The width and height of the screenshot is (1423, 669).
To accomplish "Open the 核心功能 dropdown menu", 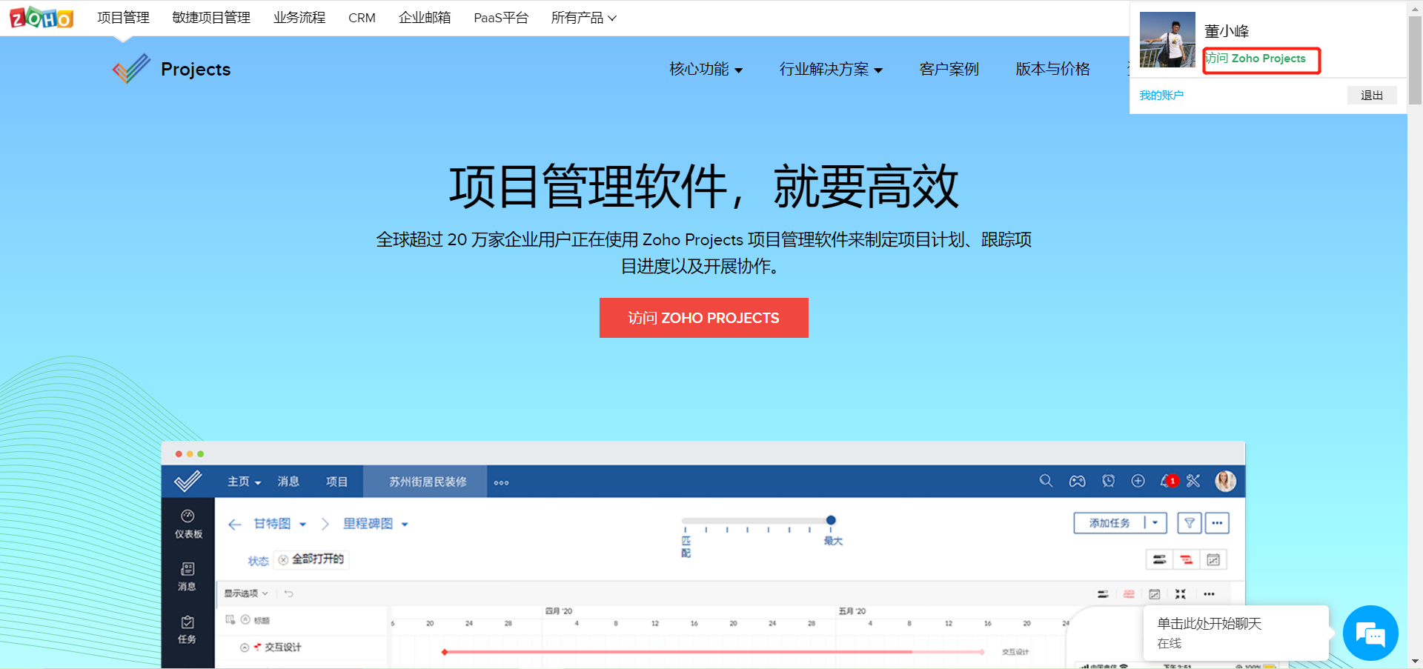I will pyautogui.click(x=706, y=69).
